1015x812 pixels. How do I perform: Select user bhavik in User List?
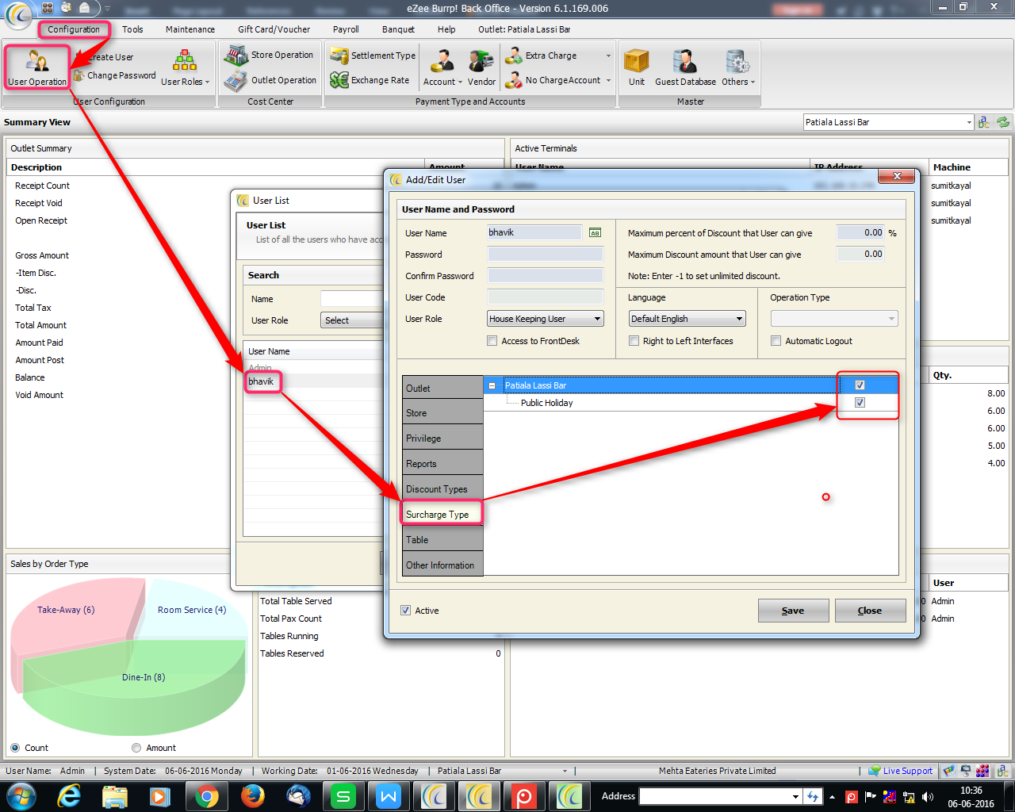261,381
